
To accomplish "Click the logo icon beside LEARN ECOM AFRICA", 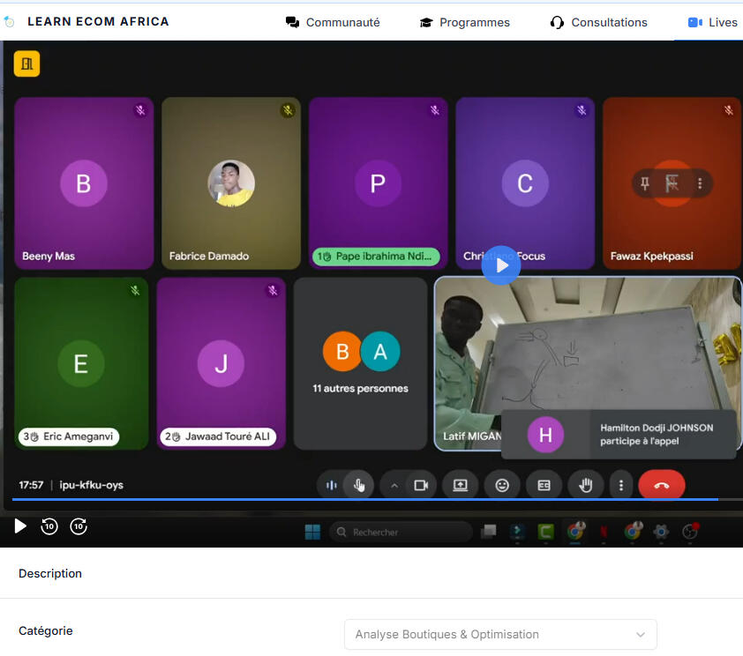I will (9, 21).
